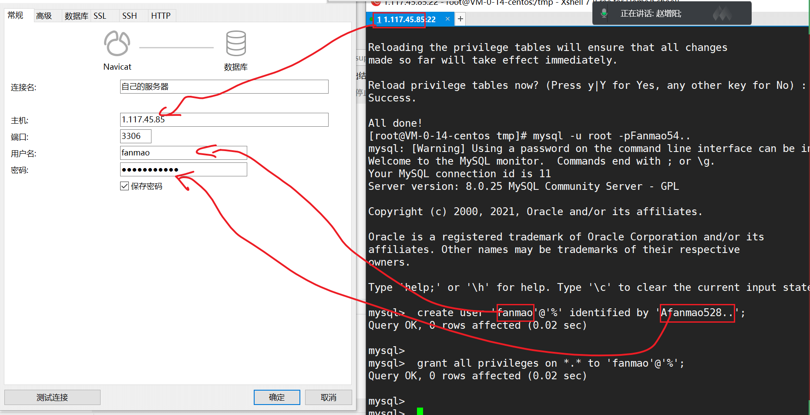Click the green terminal cursor at last mysql prompt
The width and height of the screenshot is (810, 415).
pos(420,411)
